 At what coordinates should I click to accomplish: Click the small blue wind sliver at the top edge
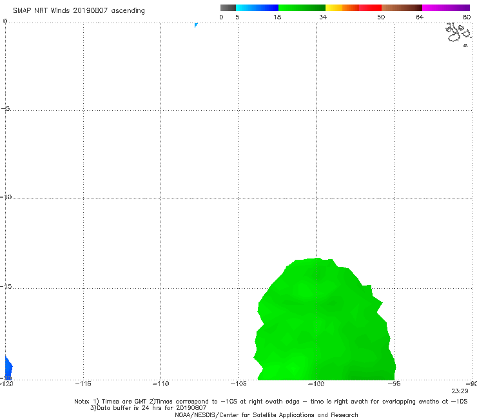click(196, 25)
